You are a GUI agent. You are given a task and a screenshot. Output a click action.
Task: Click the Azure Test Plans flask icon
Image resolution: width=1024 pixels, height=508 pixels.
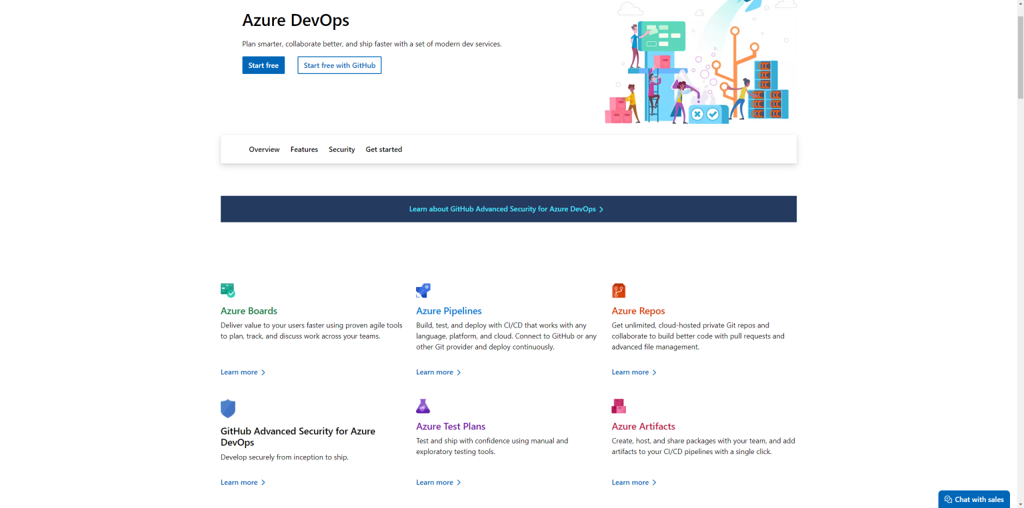[423, 406]
